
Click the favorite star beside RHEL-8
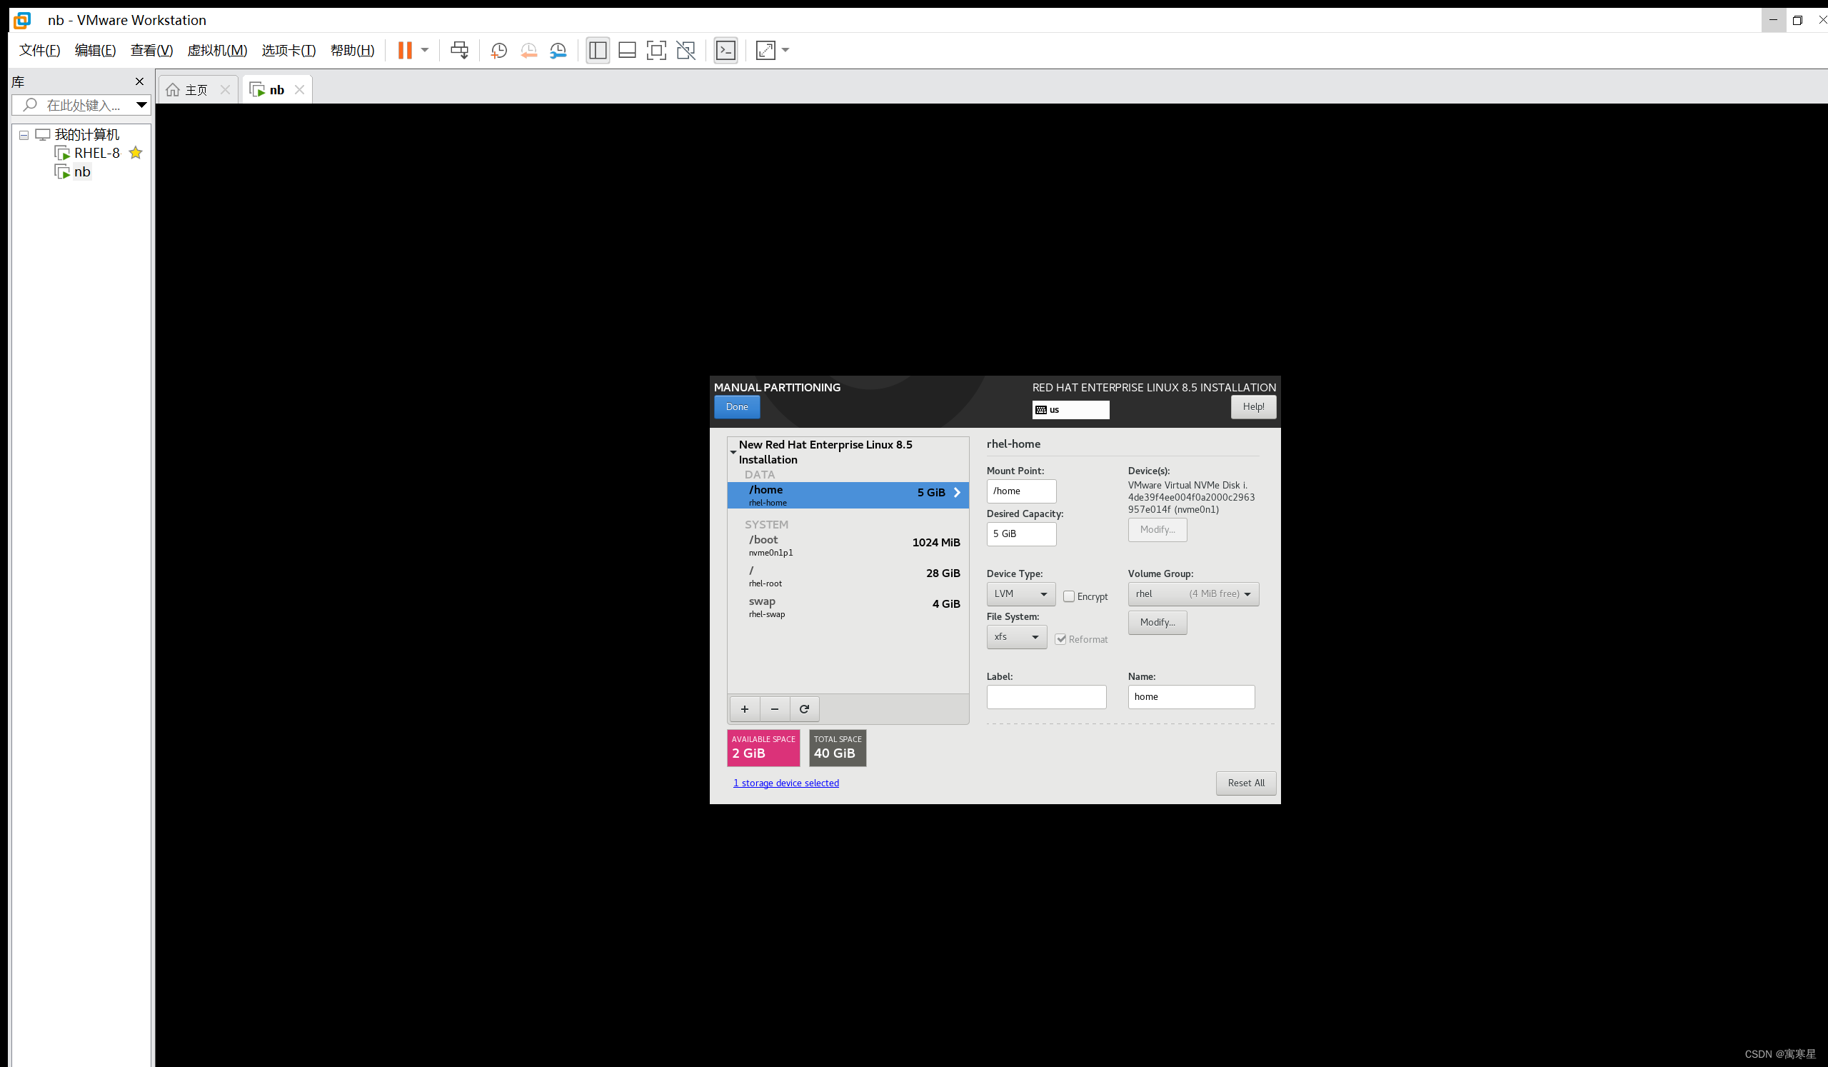[136, 153]
